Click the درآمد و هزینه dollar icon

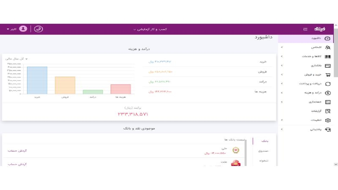[328, 93]
